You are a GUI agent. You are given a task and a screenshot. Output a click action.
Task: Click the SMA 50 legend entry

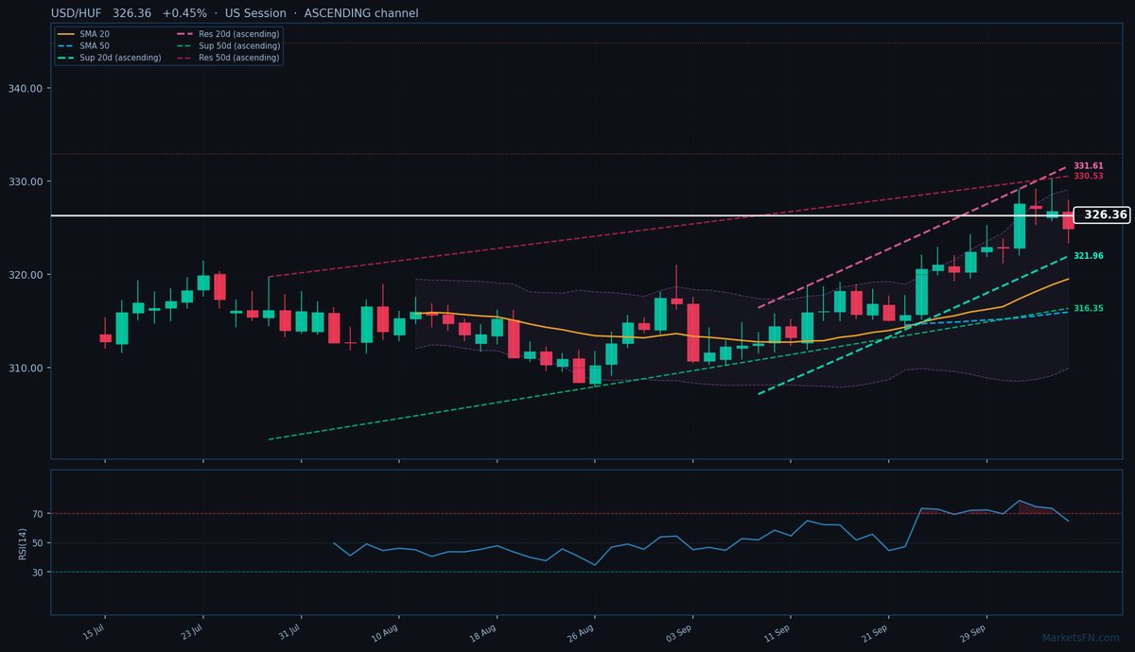tap(83, 45)
